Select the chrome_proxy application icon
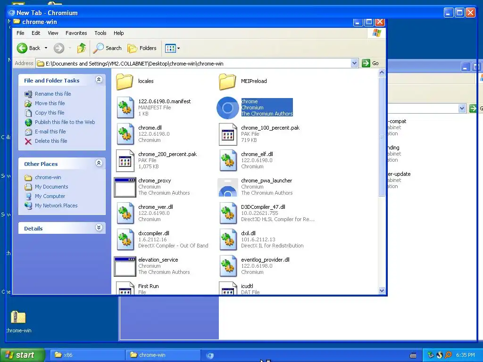This screenshot has height=362, width=483. coord(125,187)
